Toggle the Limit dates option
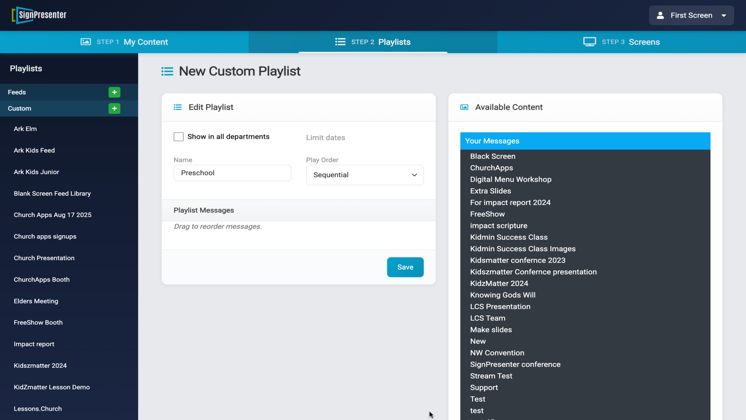This screenshot has height=420, width=746. click(325, 138)
